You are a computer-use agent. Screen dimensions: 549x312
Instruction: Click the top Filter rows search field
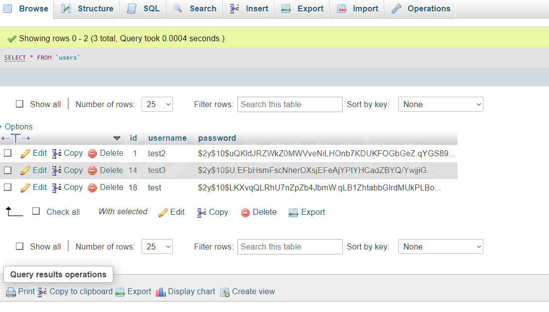tap(290, 104)
